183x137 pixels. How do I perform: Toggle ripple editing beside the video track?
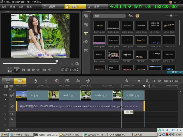click(5, 94)
